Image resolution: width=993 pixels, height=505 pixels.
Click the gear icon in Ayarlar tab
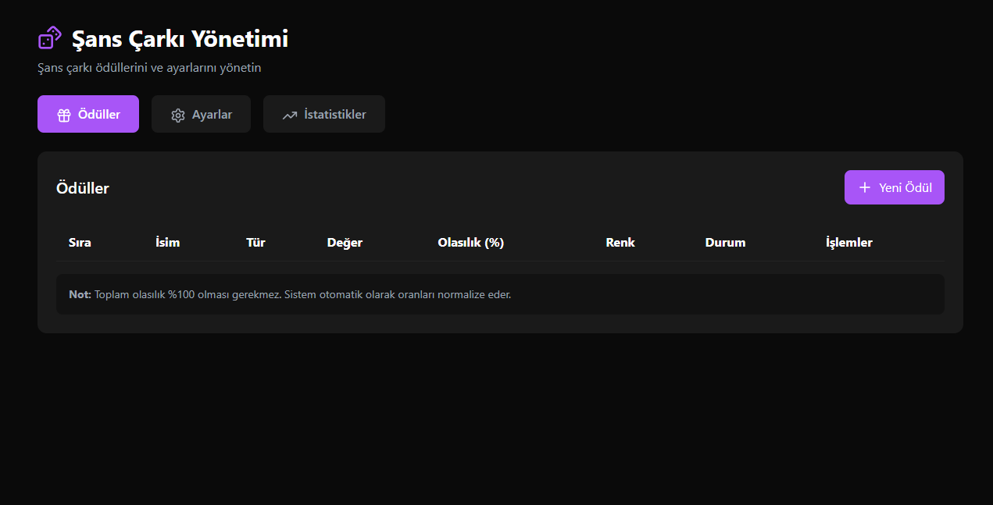(x=178, y=115)
